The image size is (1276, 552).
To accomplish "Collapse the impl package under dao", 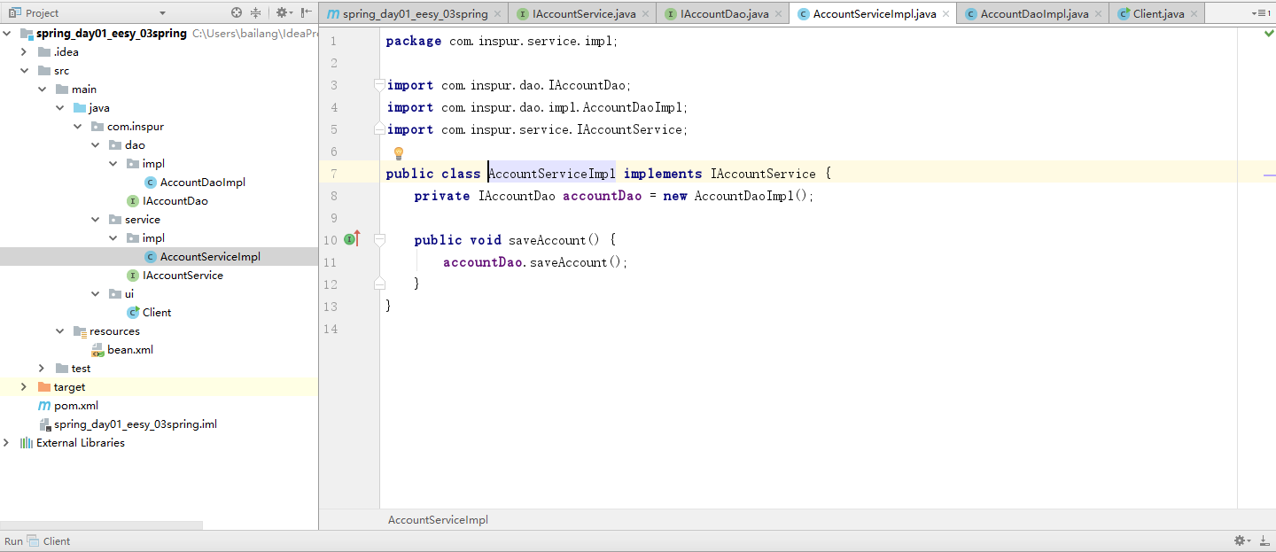I will point(113,164).
